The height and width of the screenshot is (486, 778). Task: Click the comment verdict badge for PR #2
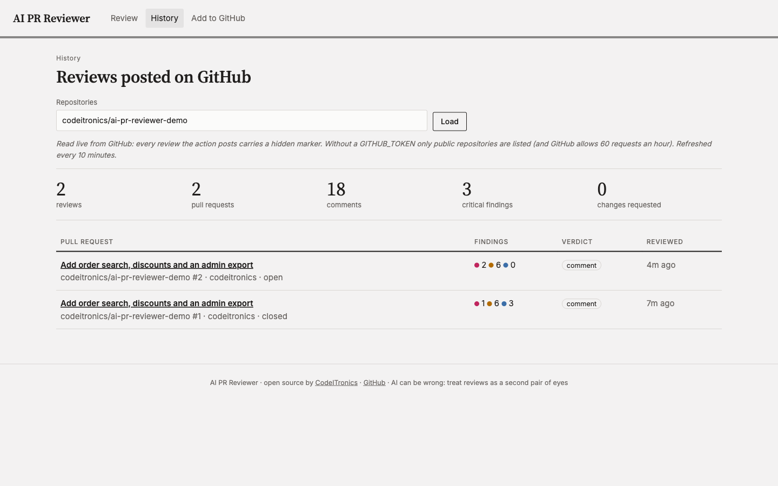coord(581,265)
